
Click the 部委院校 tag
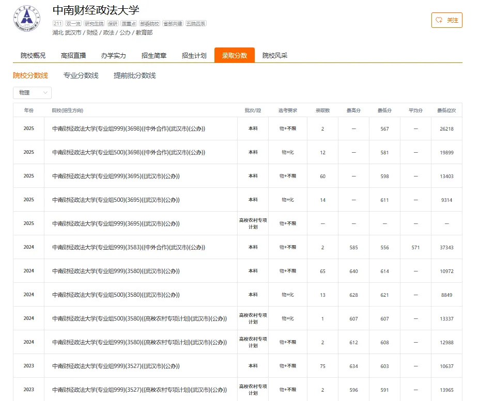click(x=149, y=24)
